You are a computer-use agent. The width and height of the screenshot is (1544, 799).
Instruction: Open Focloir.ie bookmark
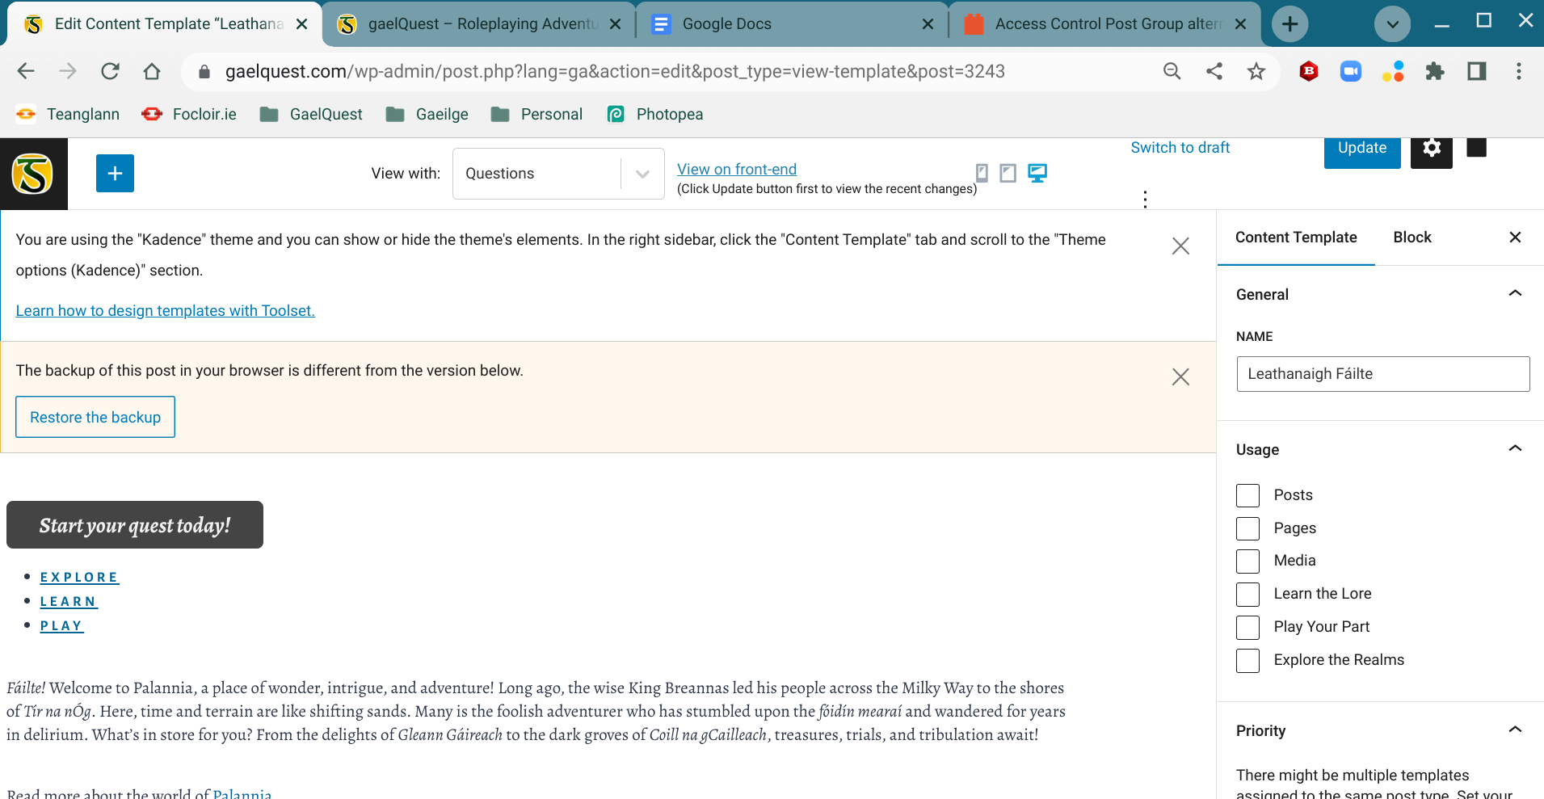click(189, 114)
